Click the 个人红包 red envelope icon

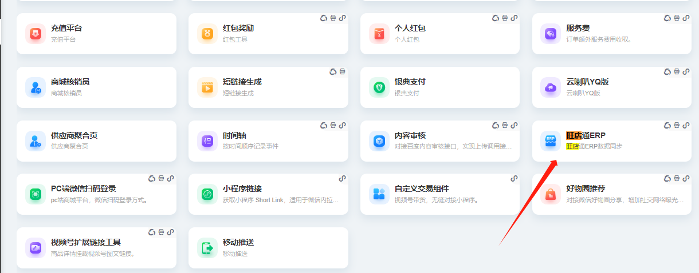tap(379, 34)
